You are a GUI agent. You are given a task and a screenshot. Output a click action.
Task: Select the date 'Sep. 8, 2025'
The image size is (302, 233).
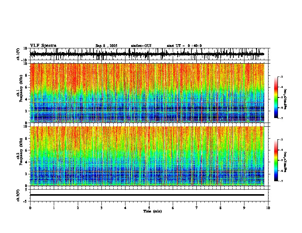(x=106, y=46)
